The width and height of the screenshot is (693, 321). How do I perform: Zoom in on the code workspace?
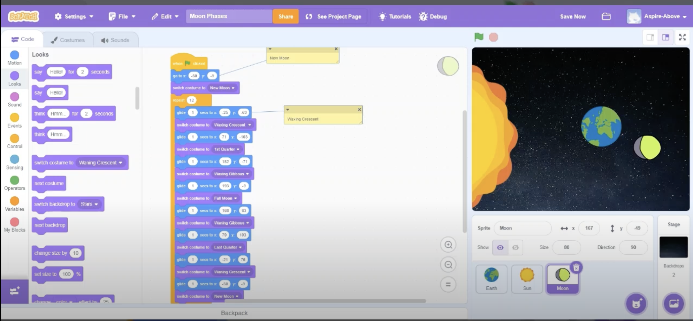point(448,245)
